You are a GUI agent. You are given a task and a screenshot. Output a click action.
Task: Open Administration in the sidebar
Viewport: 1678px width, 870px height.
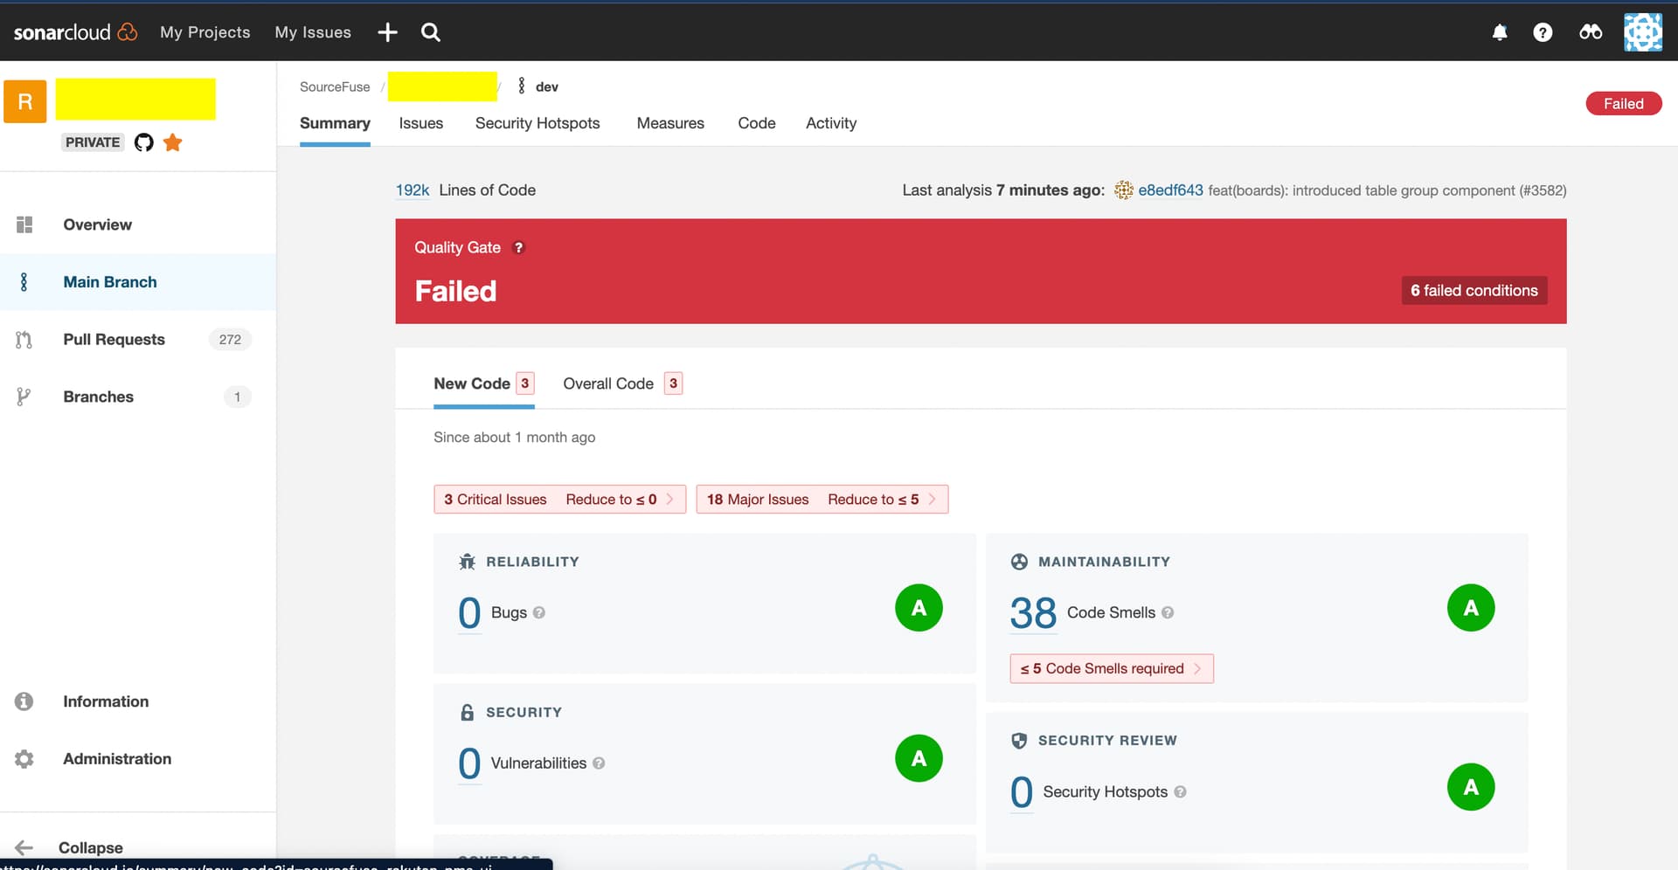[x=138, y=759]
